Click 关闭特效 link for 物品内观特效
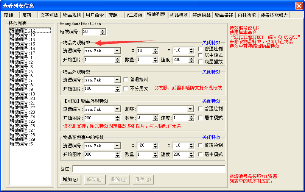Screen dimensions: 305x192 pos(211,43)
